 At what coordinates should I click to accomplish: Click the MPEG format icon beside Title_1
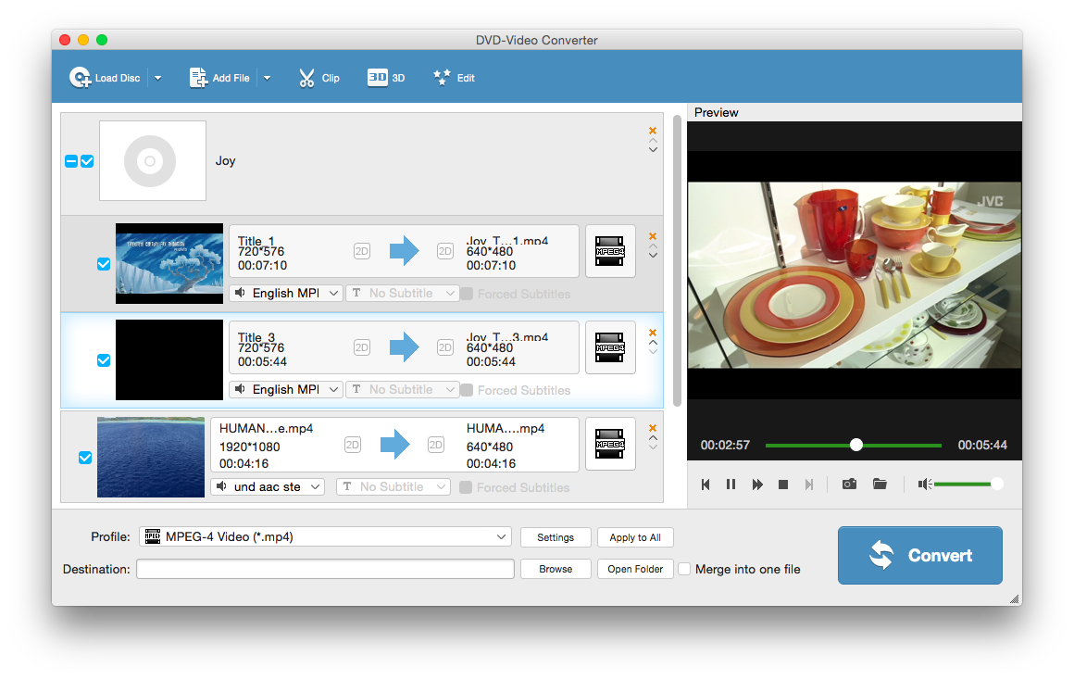(610, 251)
